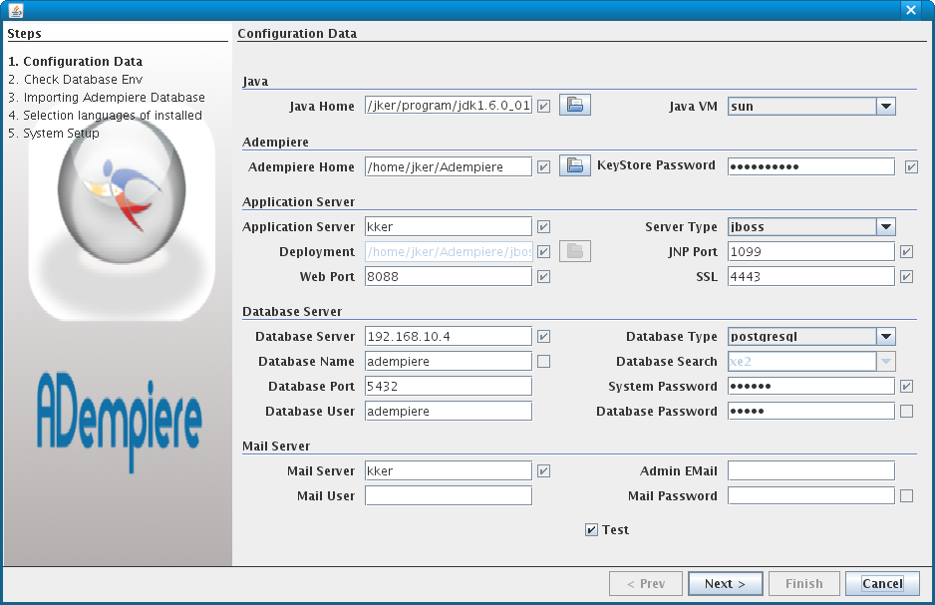Toggle checkbox beside Web Port field
The image size is (935, 605).
(x=544, y=276)
